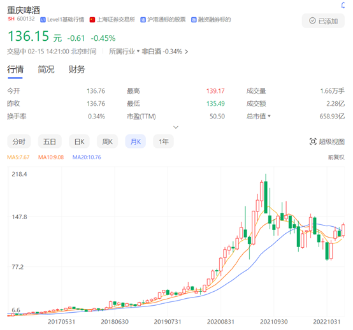353x330 pixels.
Task: Click the China flag exchange icon
Action: tap(92, 20)
